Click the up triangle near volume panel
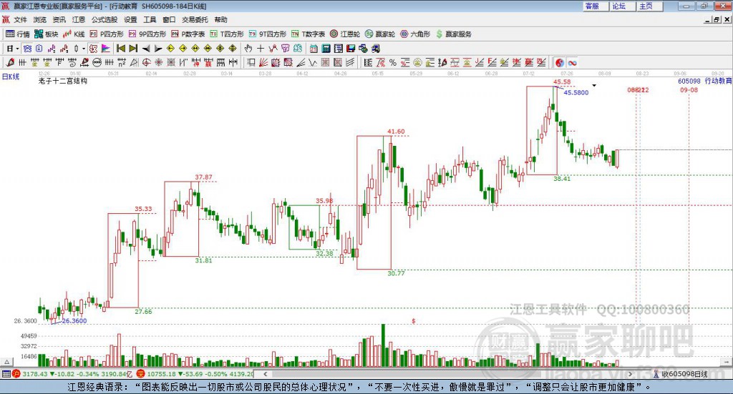733x394 pixels. pos(7,362)
